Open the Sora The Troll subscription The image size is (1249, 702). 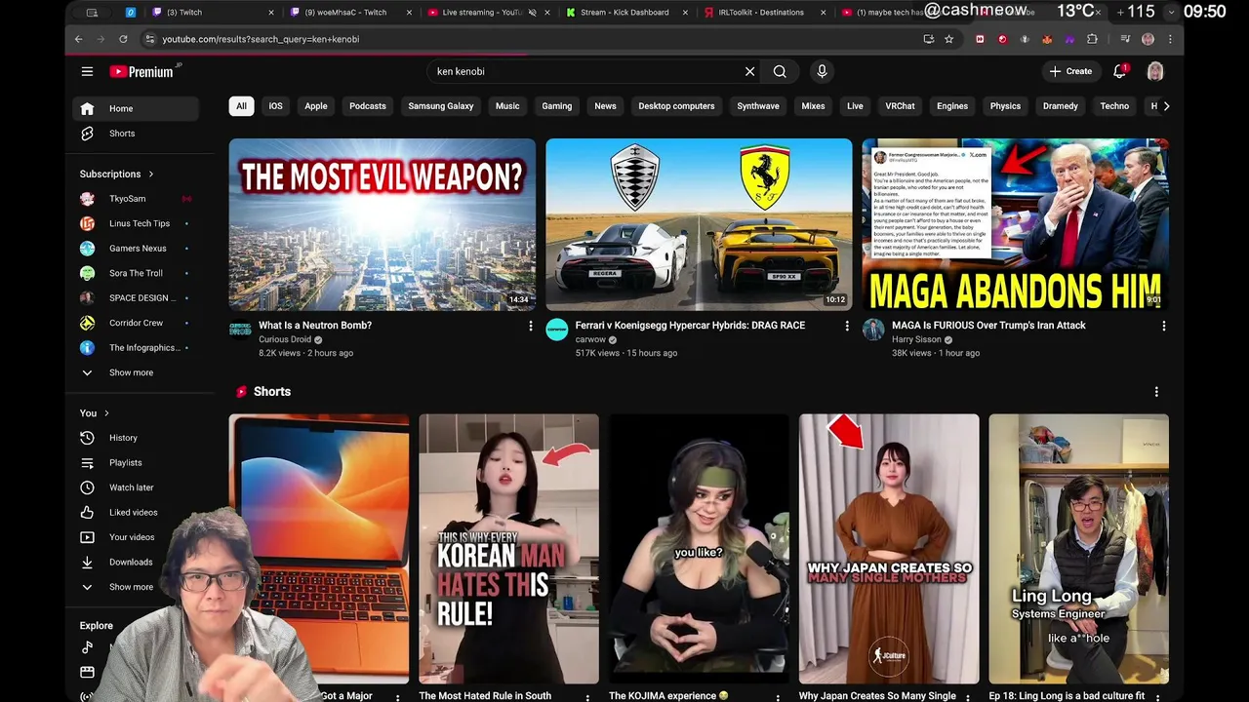click(136, 273)
